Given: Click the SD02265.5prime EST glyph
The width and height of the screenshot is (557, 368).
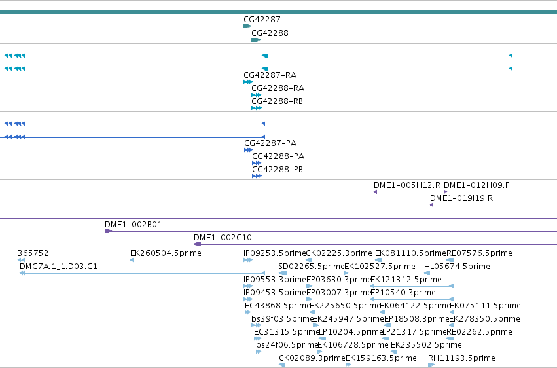Looking at the screenshot, I should click(282, 273).
